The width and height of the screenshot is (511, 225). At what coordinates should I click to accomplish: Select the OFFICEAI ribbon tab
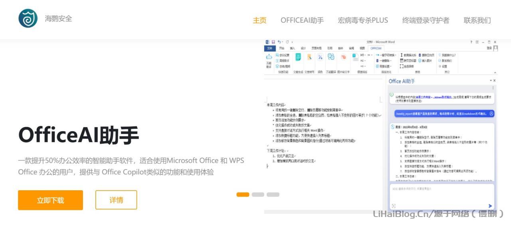pyautogui.click(x=376, y=48)
